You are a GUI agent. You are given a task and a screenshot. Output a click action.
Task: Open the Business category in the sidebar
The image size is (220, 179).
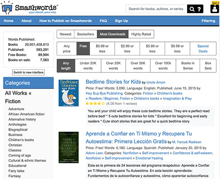15,135
